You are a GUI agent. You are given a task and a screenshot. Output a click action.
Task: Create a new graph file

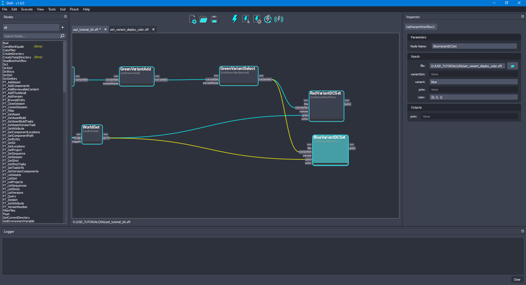click(x=193, y=19)
